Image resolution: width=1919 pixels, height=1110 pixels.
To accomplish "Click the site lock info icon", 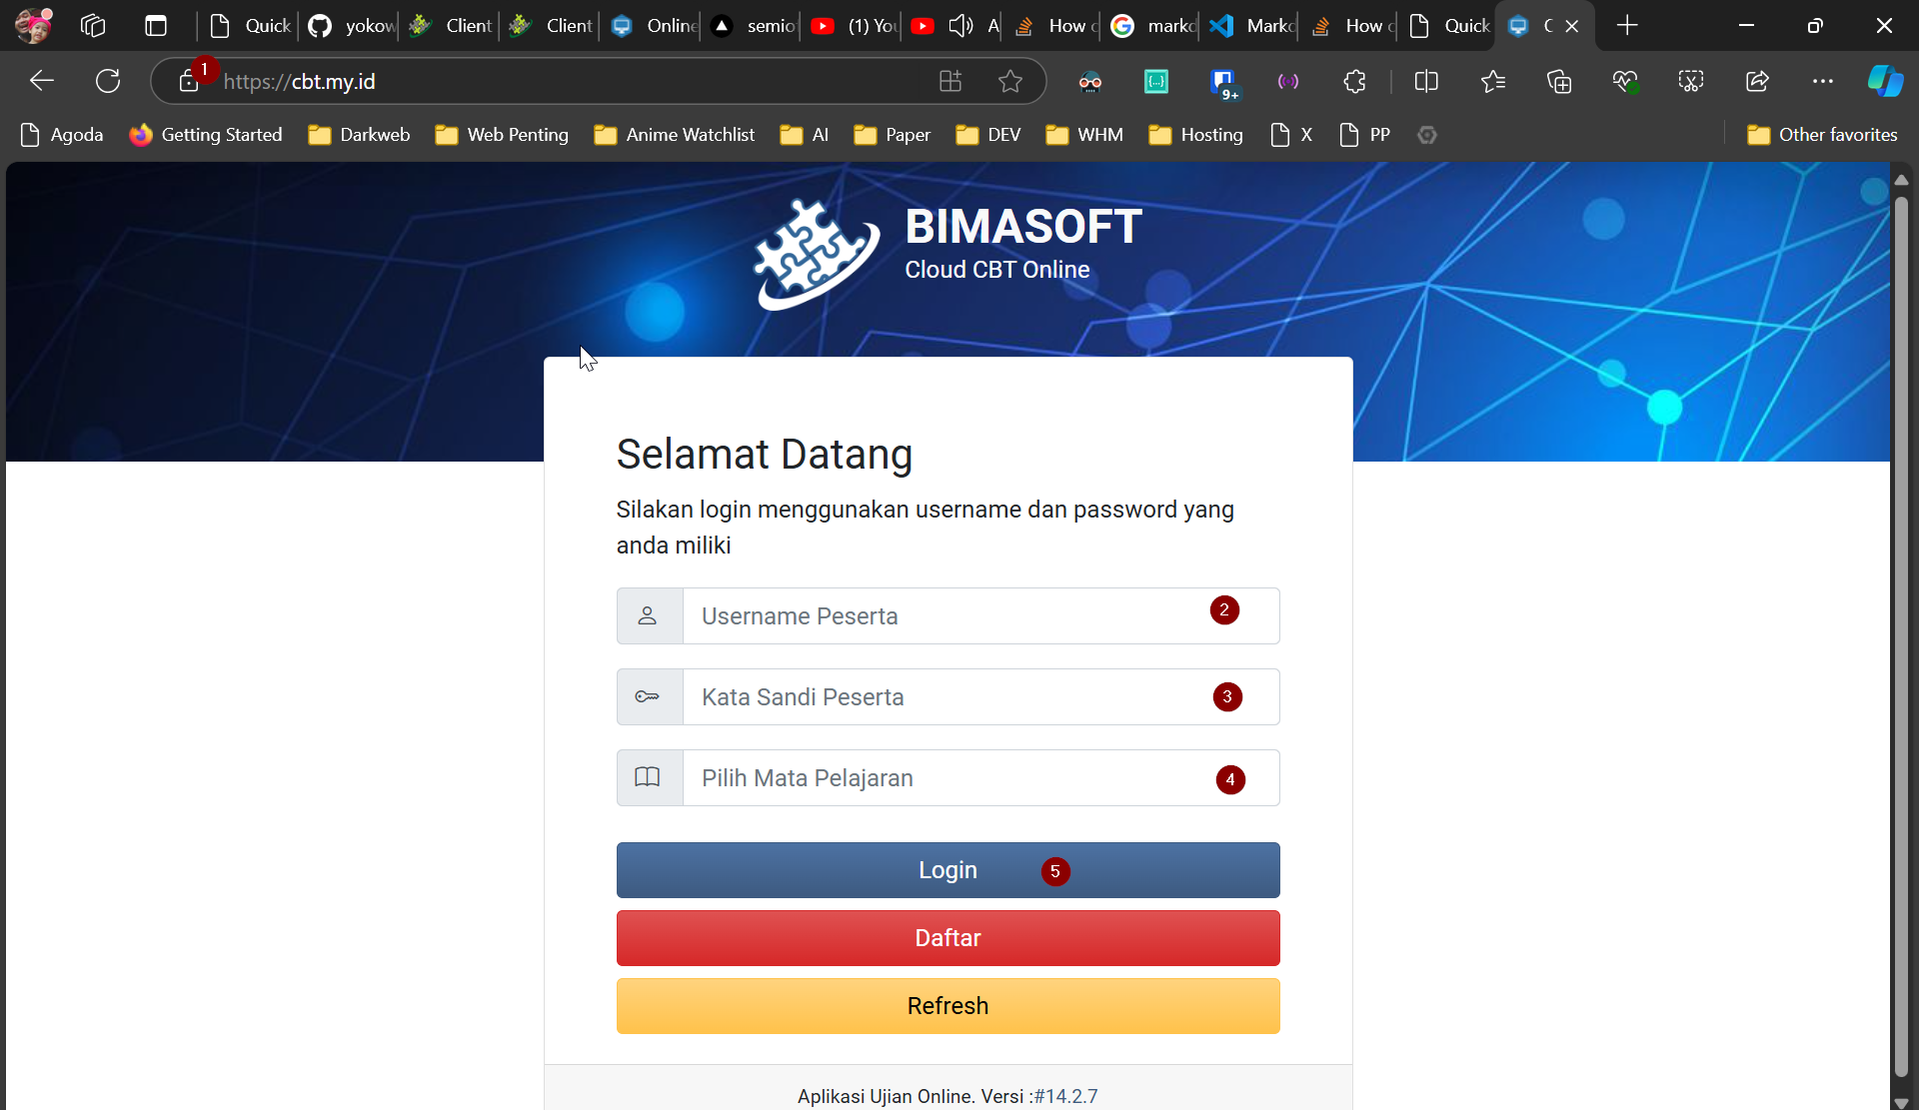I will coord(189,81).
